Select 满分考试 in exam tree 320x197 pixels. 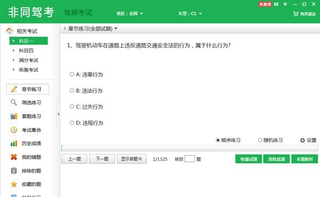click(28, 60)
